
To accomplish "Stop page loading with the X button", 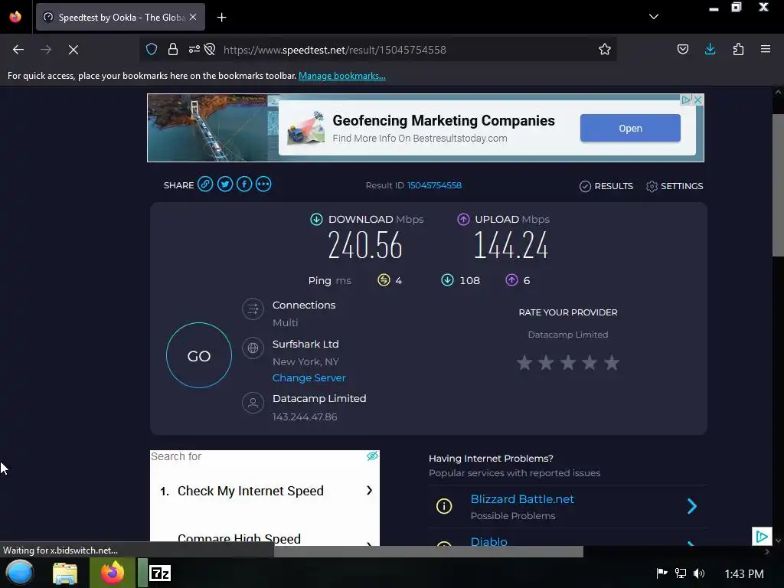I will pos(73,50).
